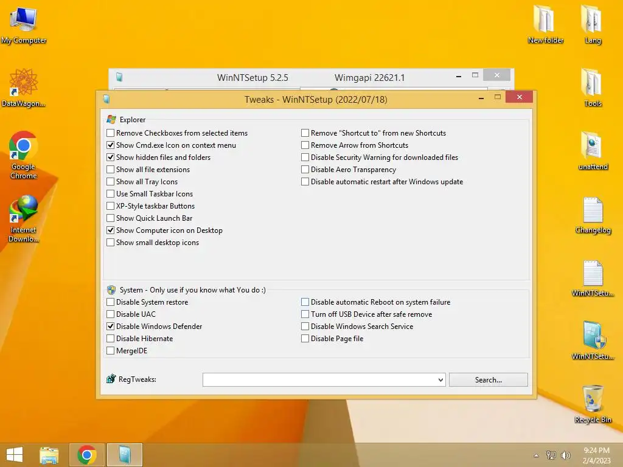Show hidden tray icons arrow
Screen dimensions: 623x467
pos(537,455)
